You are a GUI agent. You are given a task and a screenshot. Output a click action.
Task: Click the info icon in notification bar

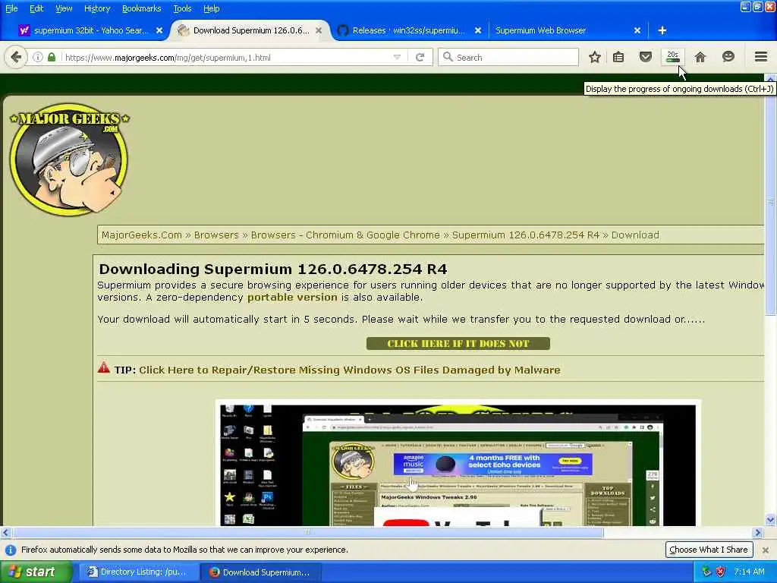11,550
